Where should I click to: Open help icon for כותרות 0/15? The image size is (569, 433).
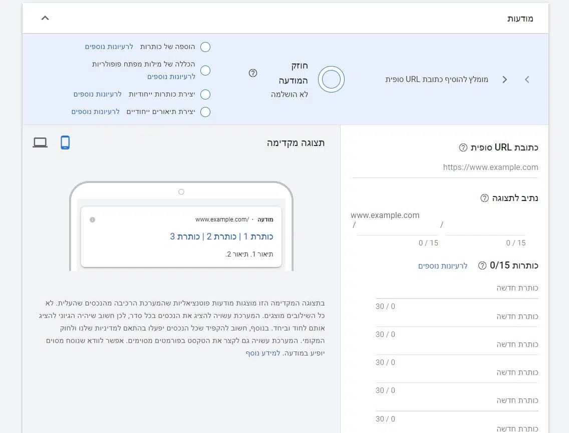coord(482,265)
